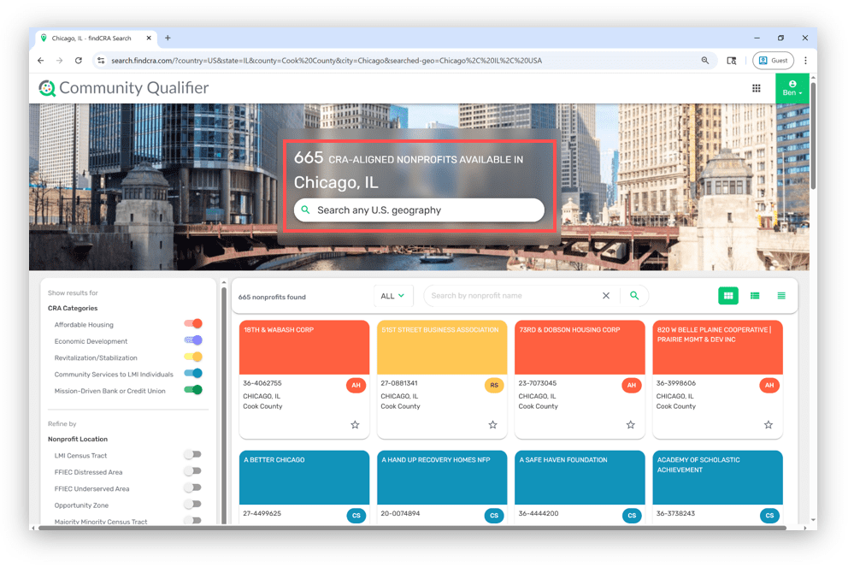Click the browser back arrow
The height and width of the screenshot is (567, 854).
pos(41,61)
